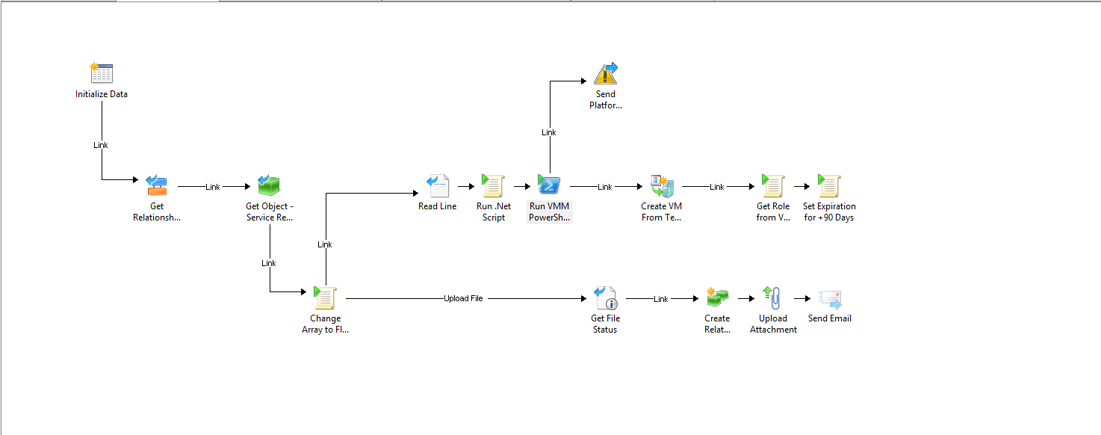Select the Create VM From Template activity

click(661, 185)
